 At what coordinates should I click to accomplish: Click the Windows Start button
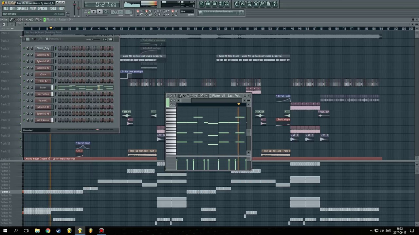(5, 231)
